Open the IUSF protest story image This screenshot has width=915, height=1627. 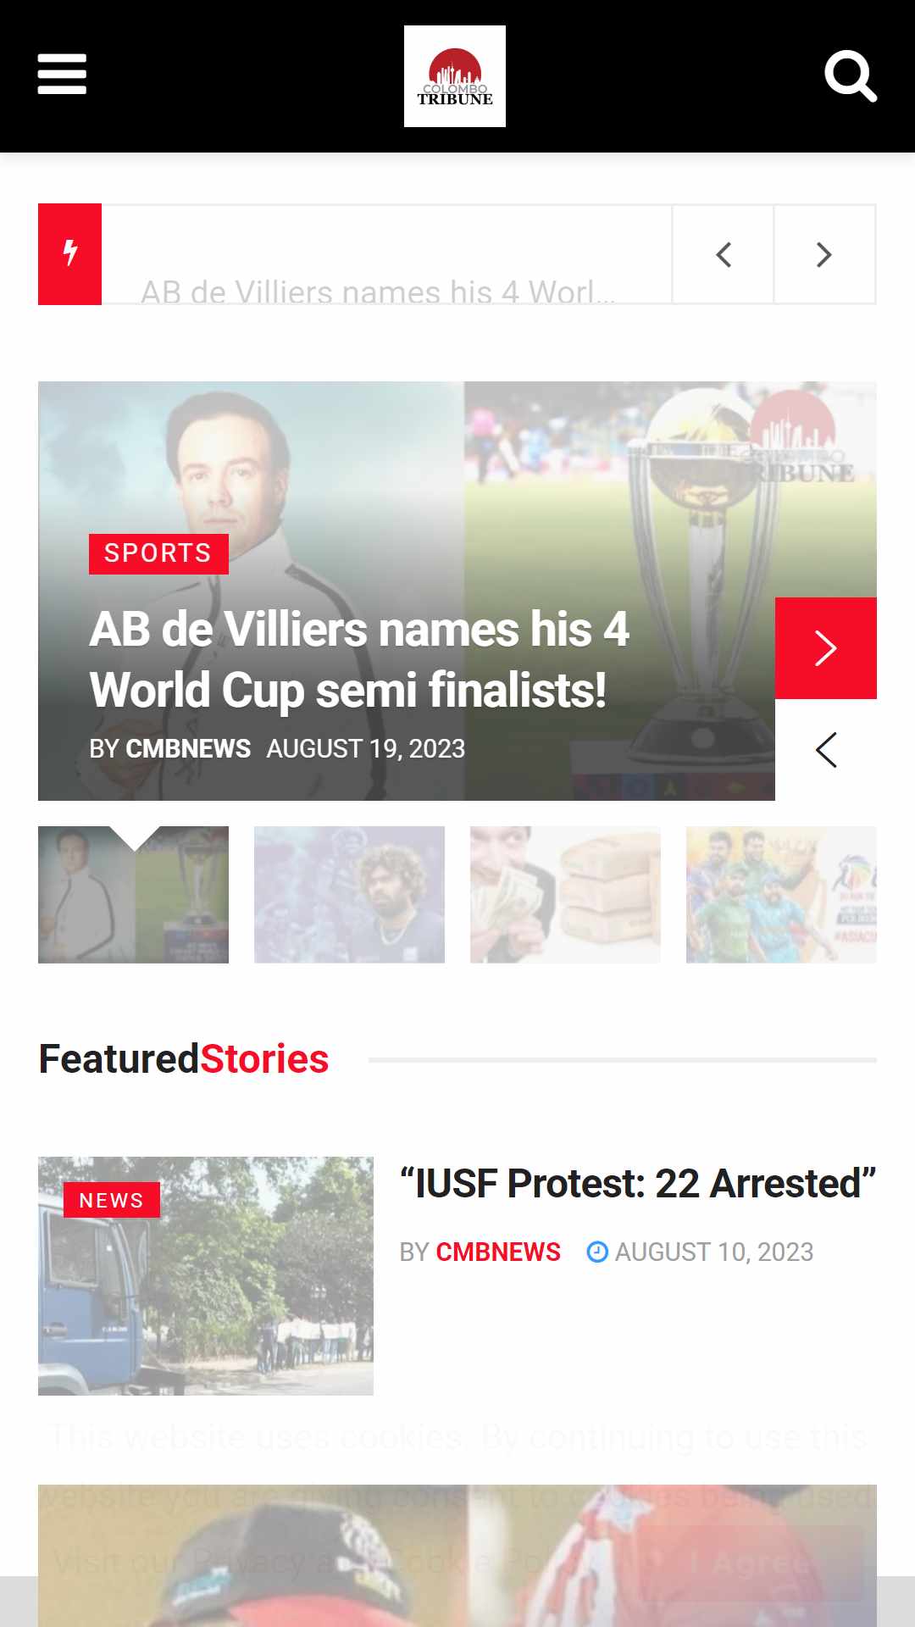pyautogui.click(x=206, y=1276)
